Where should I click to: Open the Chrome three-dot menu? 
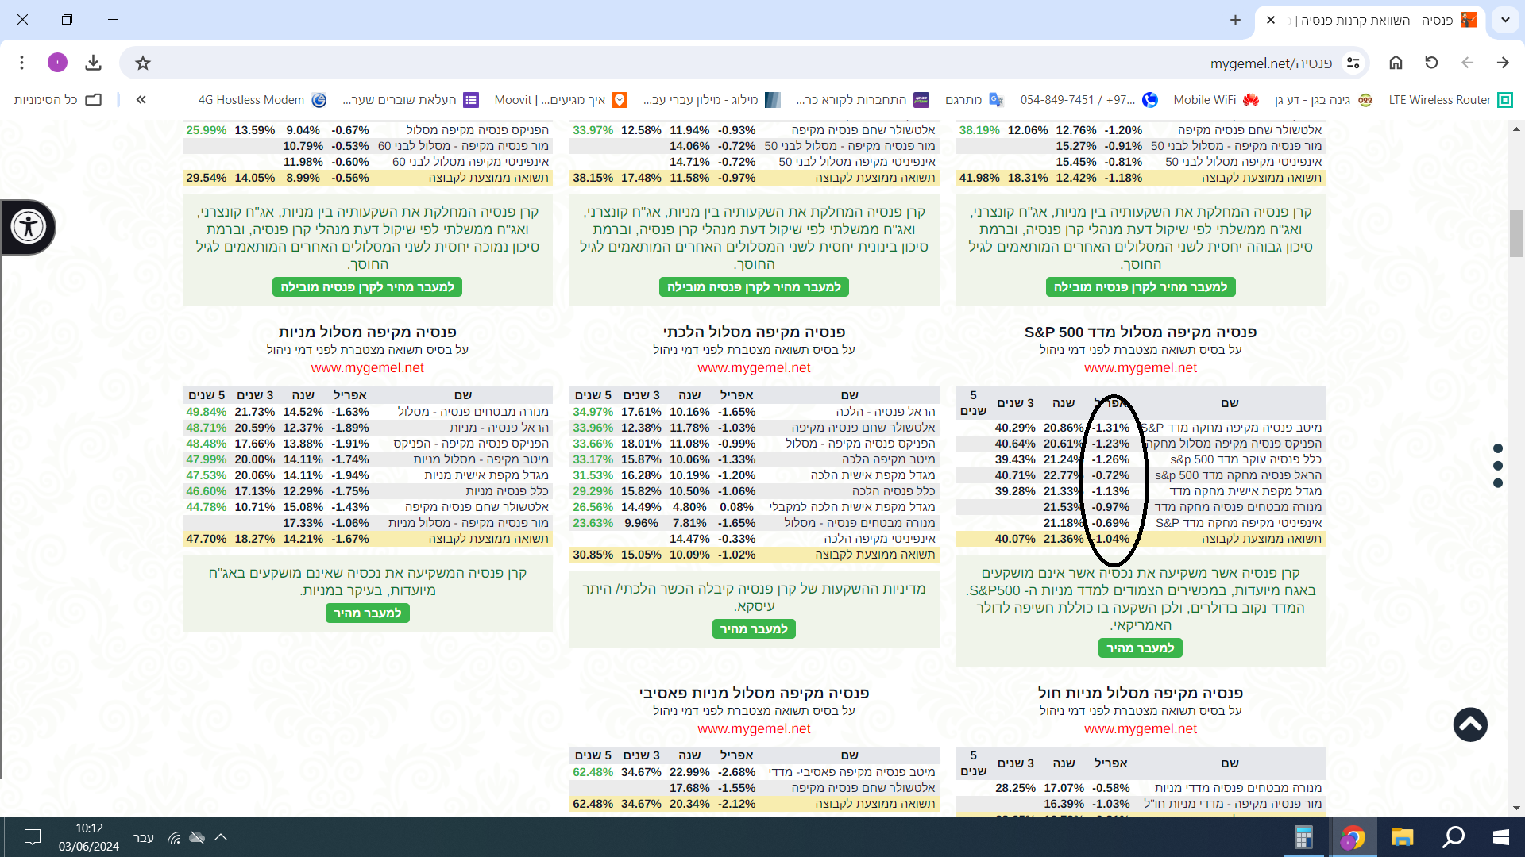coord(22,63)
